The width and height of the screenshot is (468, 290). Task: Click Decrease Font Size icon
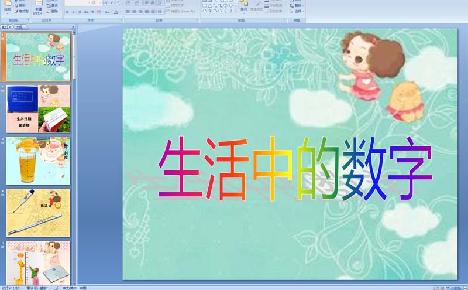click(x=112, y=3)
